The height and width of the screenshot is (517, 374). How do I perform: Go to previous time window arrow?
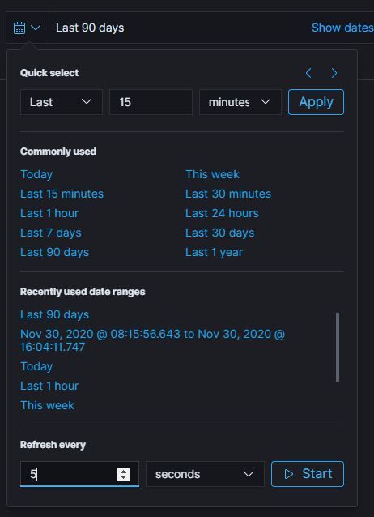[x=308, y=73]
